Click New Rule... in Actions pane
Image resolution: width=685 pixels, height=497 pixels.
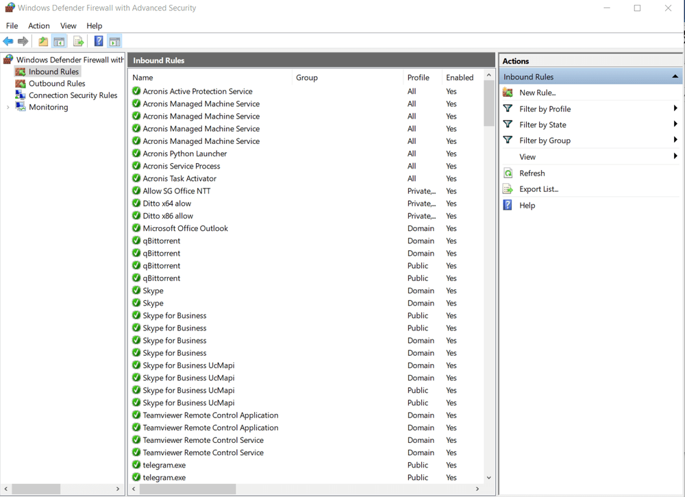tap(537, 93)
